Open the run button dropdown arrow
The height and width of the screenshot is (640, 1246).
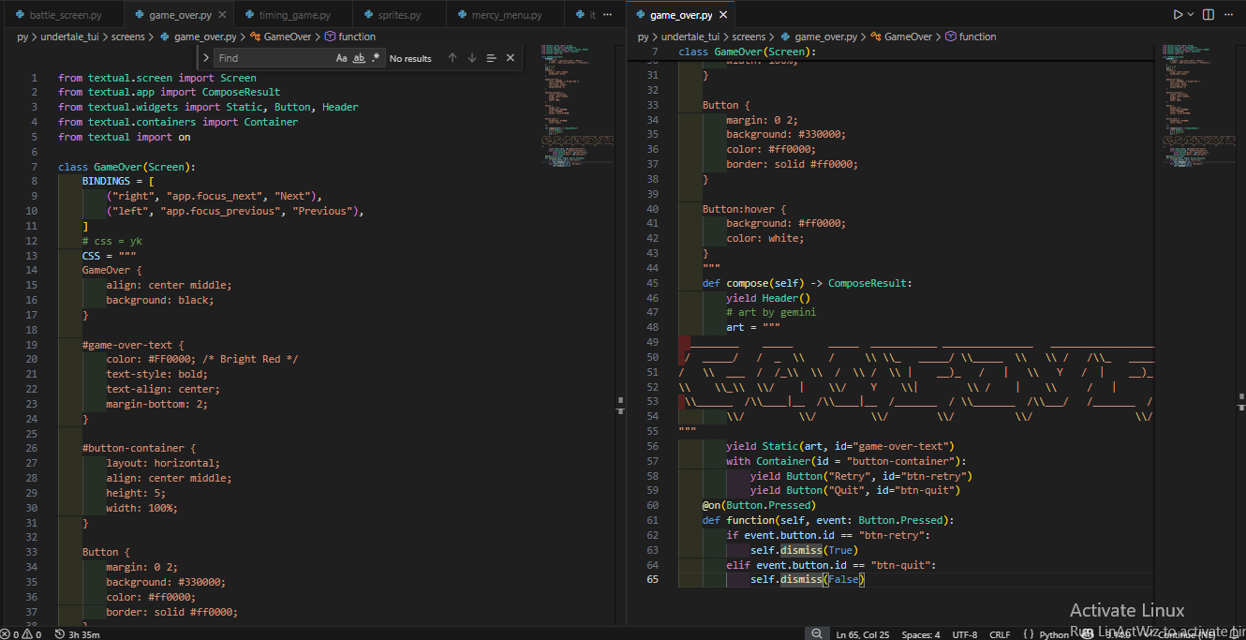pyautogui.click(x=1191, y=15)
